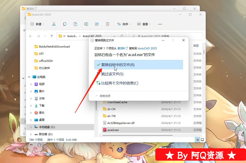Go up one folder level arrow
Viewport: 246px width, 163px height.
pyautogui.click(x=52, y=36)
